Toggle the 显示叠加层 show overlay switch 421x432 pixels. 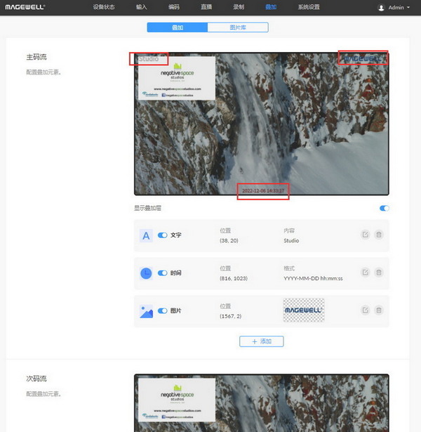(384, 208)
